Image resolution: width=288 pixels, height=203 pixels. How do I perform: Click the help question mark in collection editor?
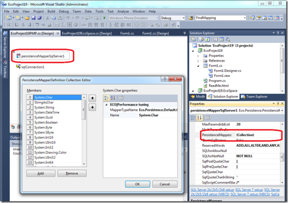click(165, 79)
